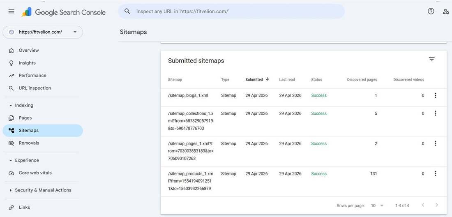This screenshot has height=217, width=452.
Task: Open Performance in the sidebar
Action: coord(43,76)
